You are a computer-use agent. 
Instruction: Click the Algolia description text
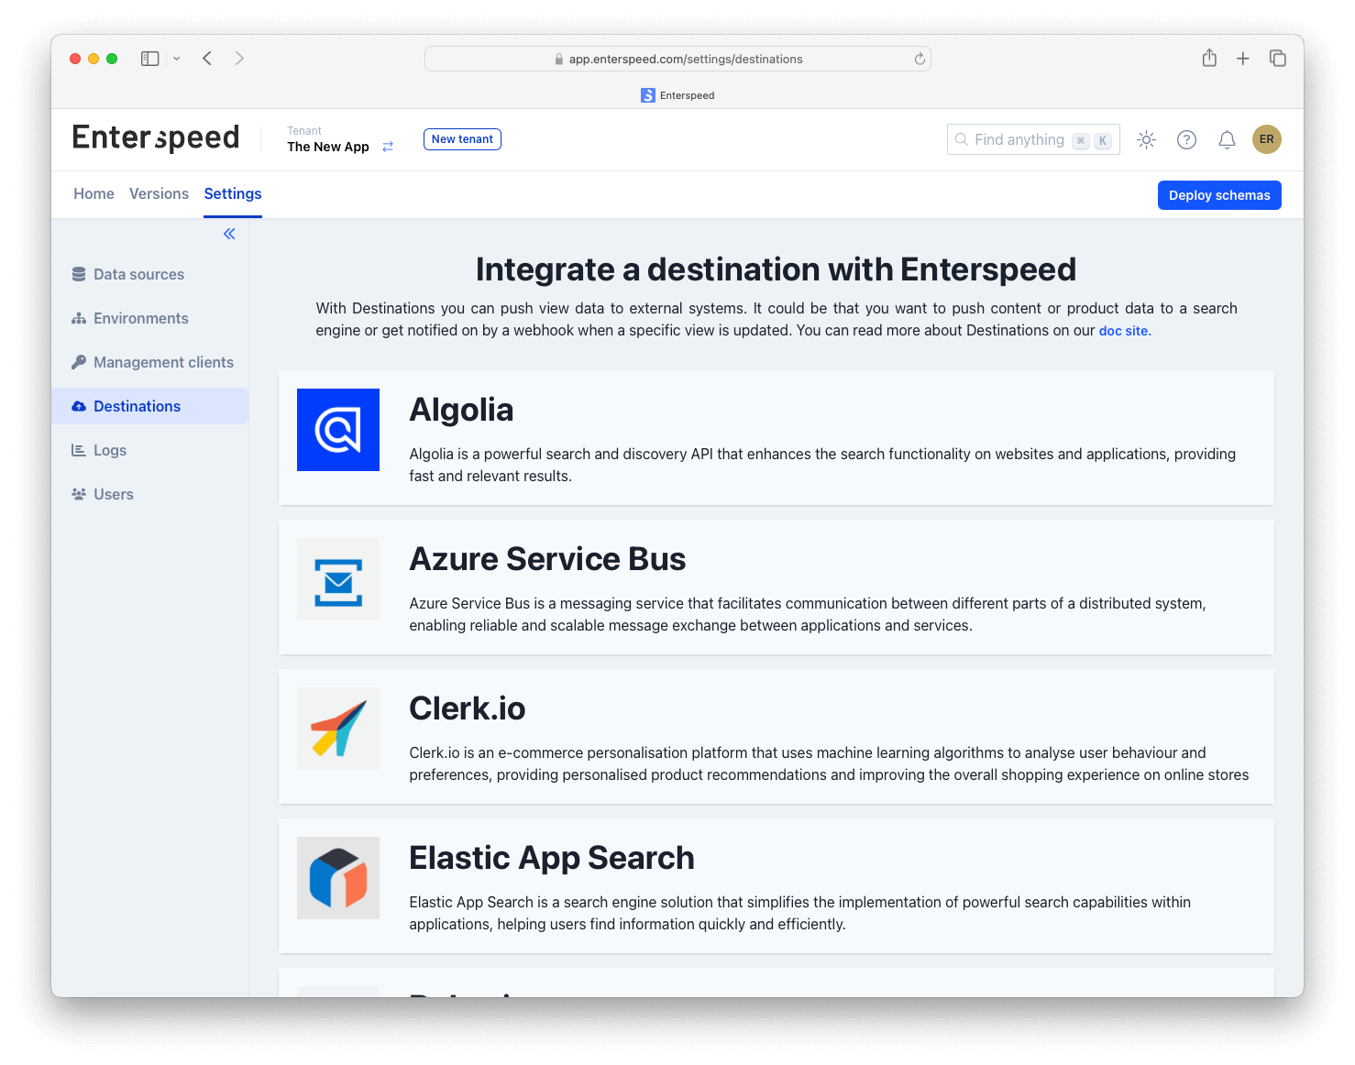click(822, 465)
